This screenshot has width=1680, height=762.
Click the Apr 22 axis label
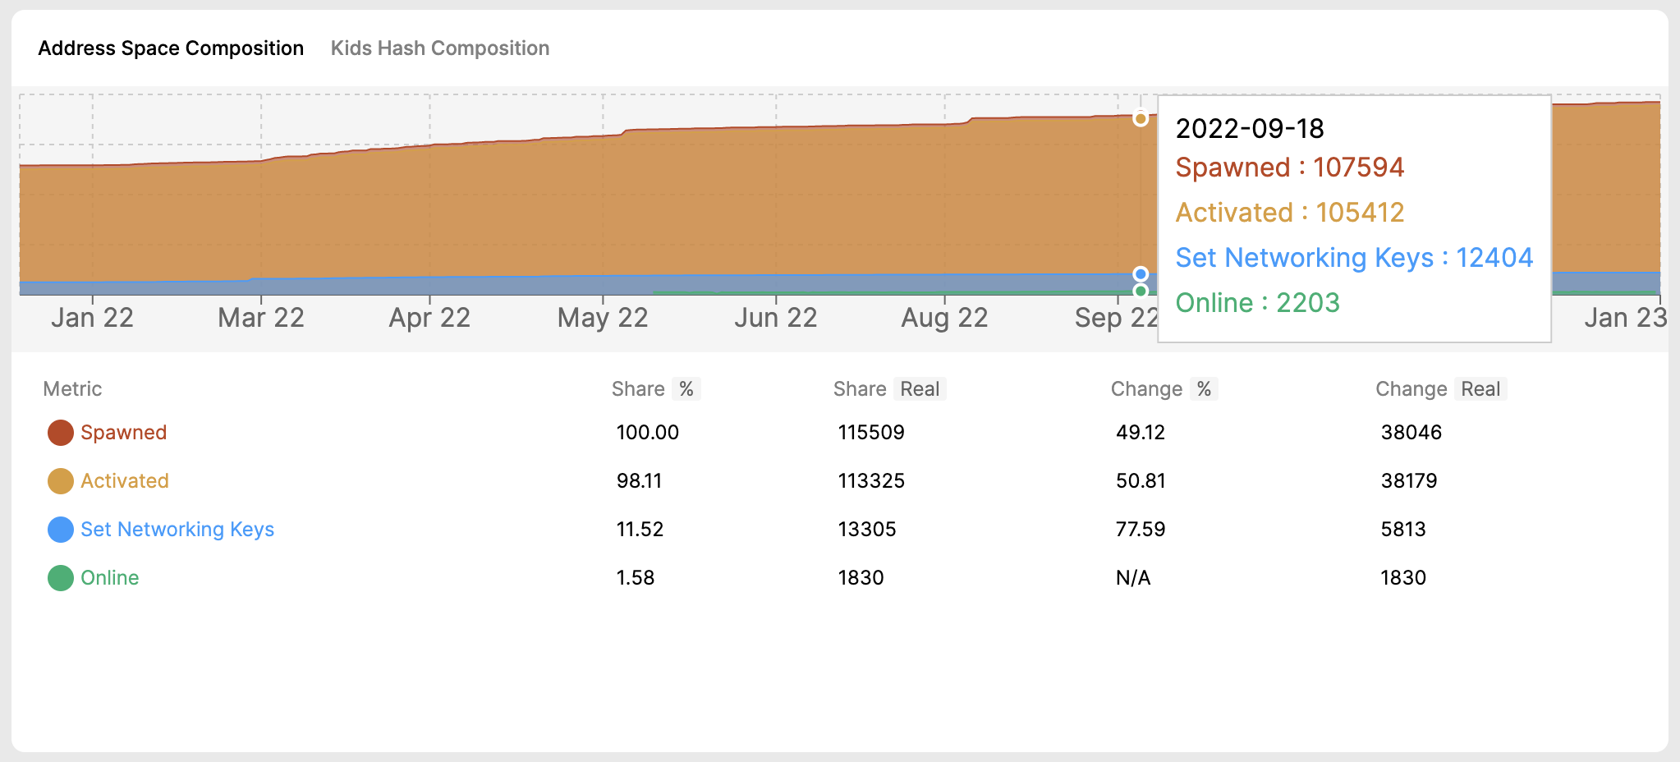click(429, 318)
